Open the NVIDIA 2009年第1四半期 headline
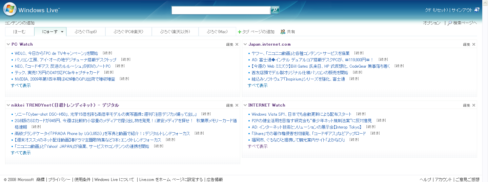This screenshot has width=488, height=182. 65,79
